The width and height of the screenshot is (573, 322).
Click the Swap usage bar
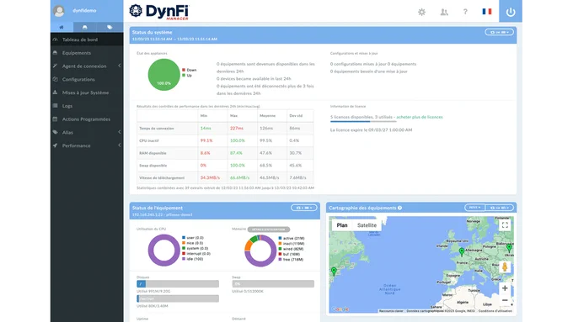point(273,283)
